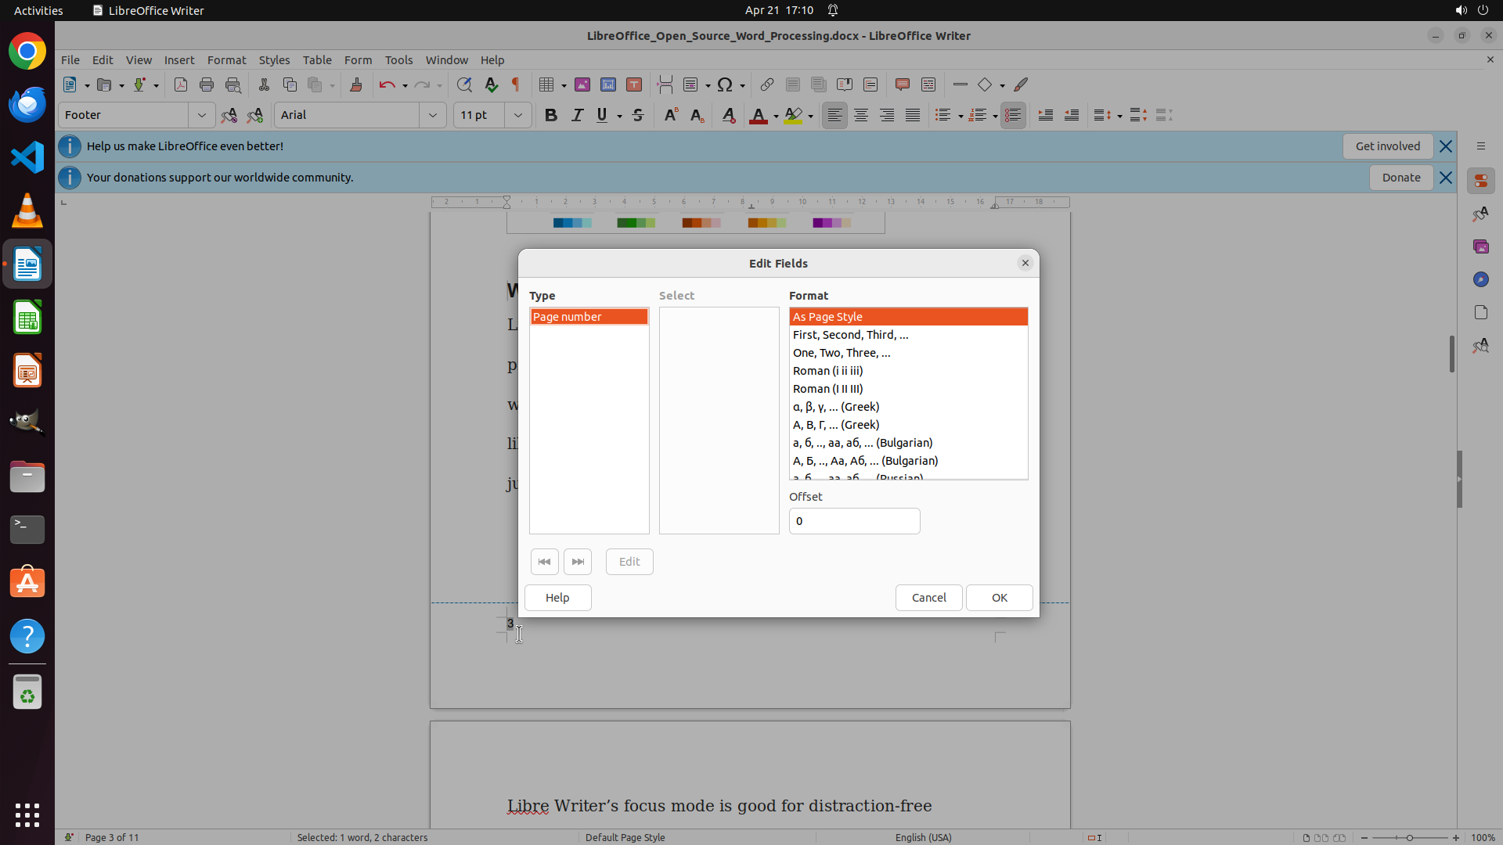Click the Insert Hyperlink toolbar icon
Image resolution: width=1503 pixels, height=845 pixels.
[x=767, y=84]
